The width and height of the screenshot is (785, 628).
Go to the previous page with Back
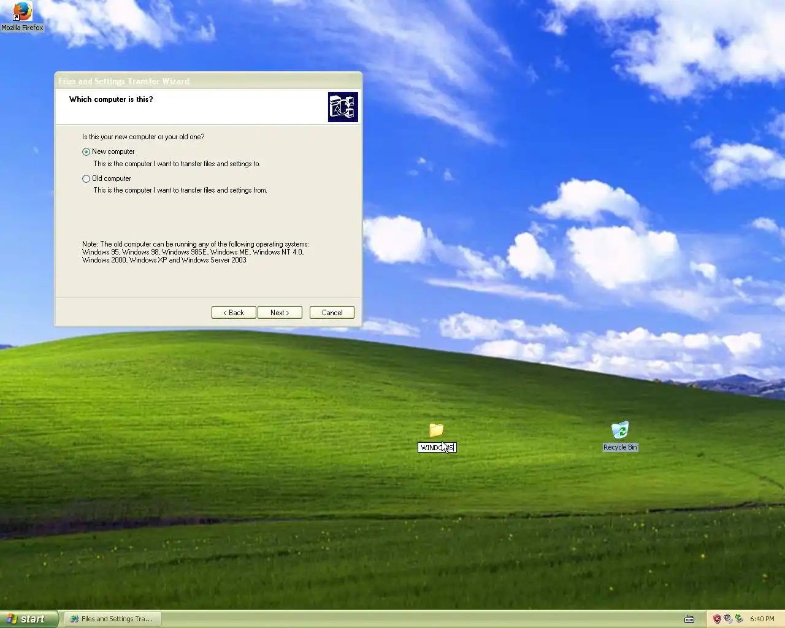point(234,313)
